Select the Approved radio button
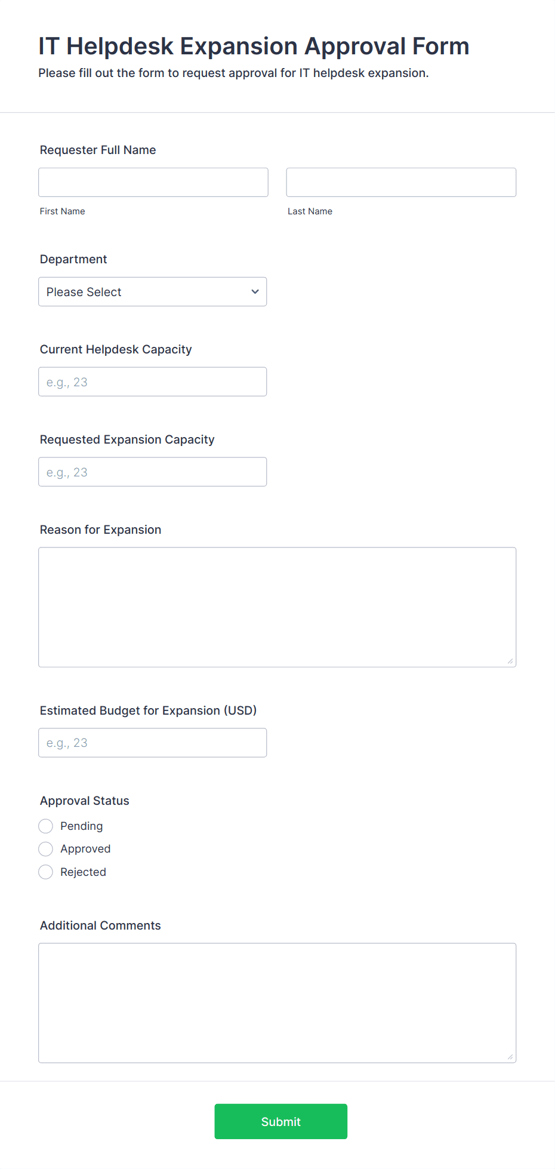555x1169 pixels. (46, 849)
